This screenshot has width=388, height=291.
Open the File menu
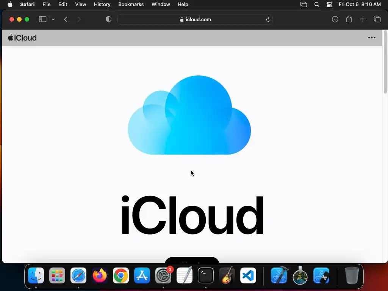[46, 5]
